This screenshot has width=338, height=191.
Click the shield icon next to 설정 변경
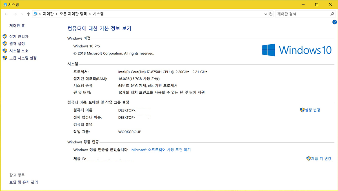[302, 110]
